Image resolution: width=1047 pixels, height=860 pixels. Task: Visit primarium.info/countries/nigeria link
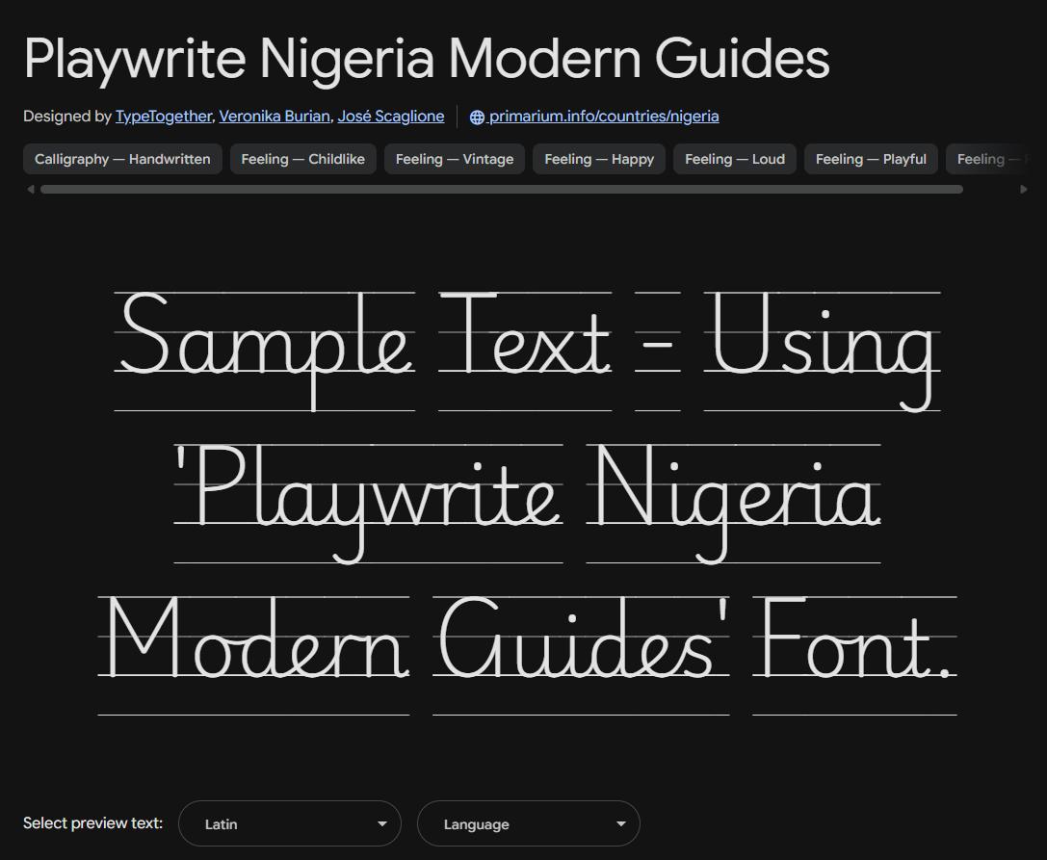(x=604, y=117)
